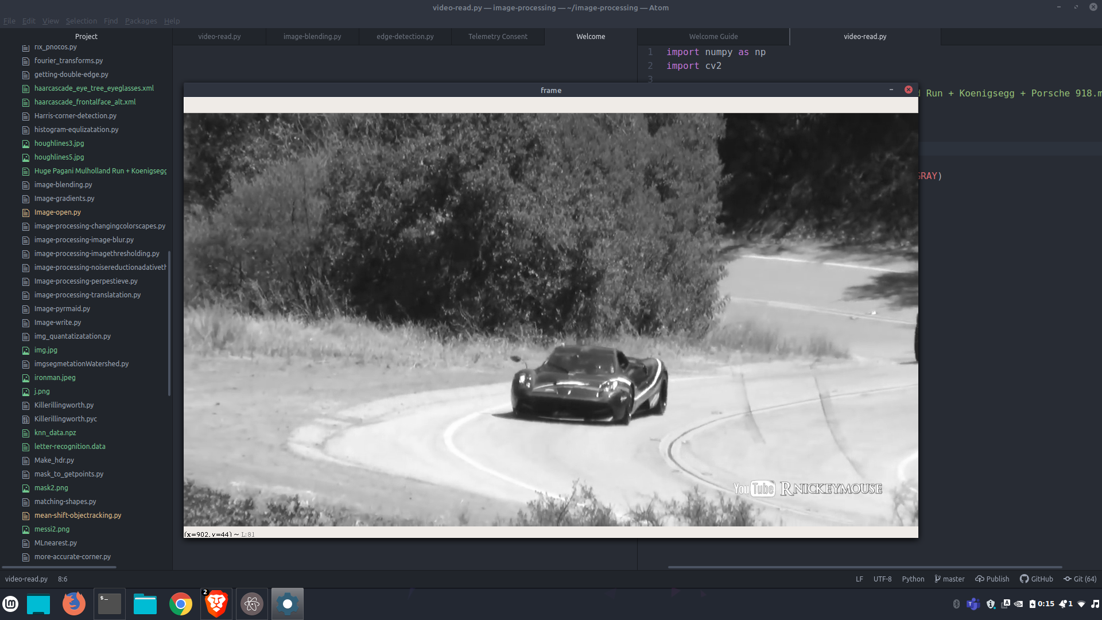Open Firefox from the taskbar

point(74,604)
